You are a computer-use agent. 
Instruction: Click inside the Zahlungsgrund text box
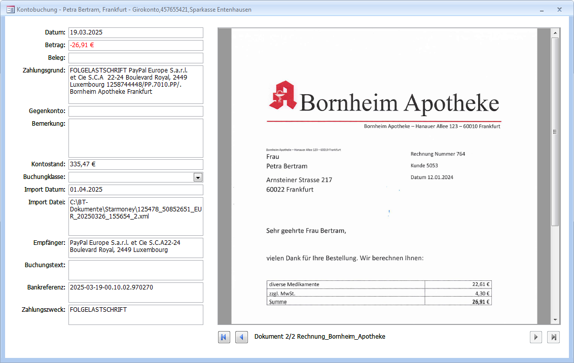(x=136, y=85)
